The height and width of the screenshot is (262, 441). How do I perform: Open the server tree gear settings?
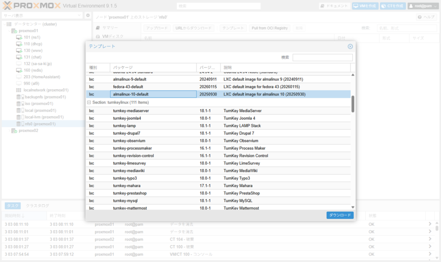pyautogui.click(x=88, y=15)
